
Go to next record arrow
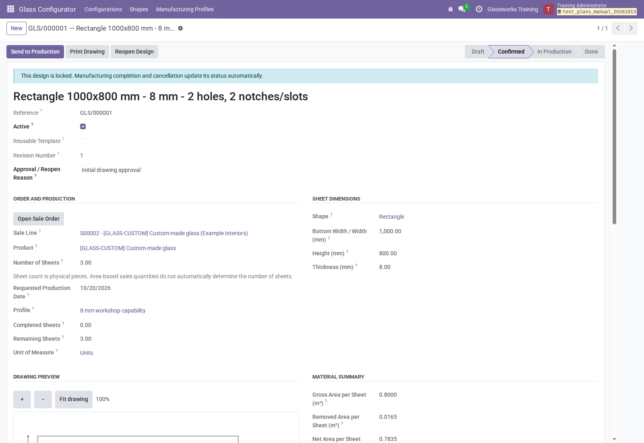coord(631,28)
